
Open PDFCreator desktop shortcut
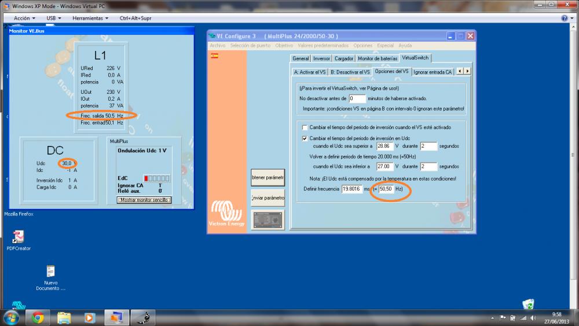pos(19,240)
